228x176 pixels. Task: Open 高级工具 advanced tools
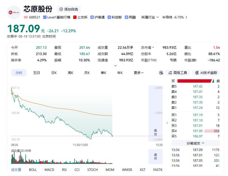click(x=178, y=73)
